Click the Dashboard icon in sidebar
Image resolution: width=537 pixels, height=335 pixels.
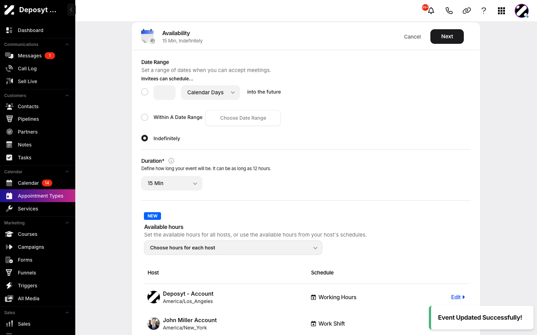tap(9, 30)
